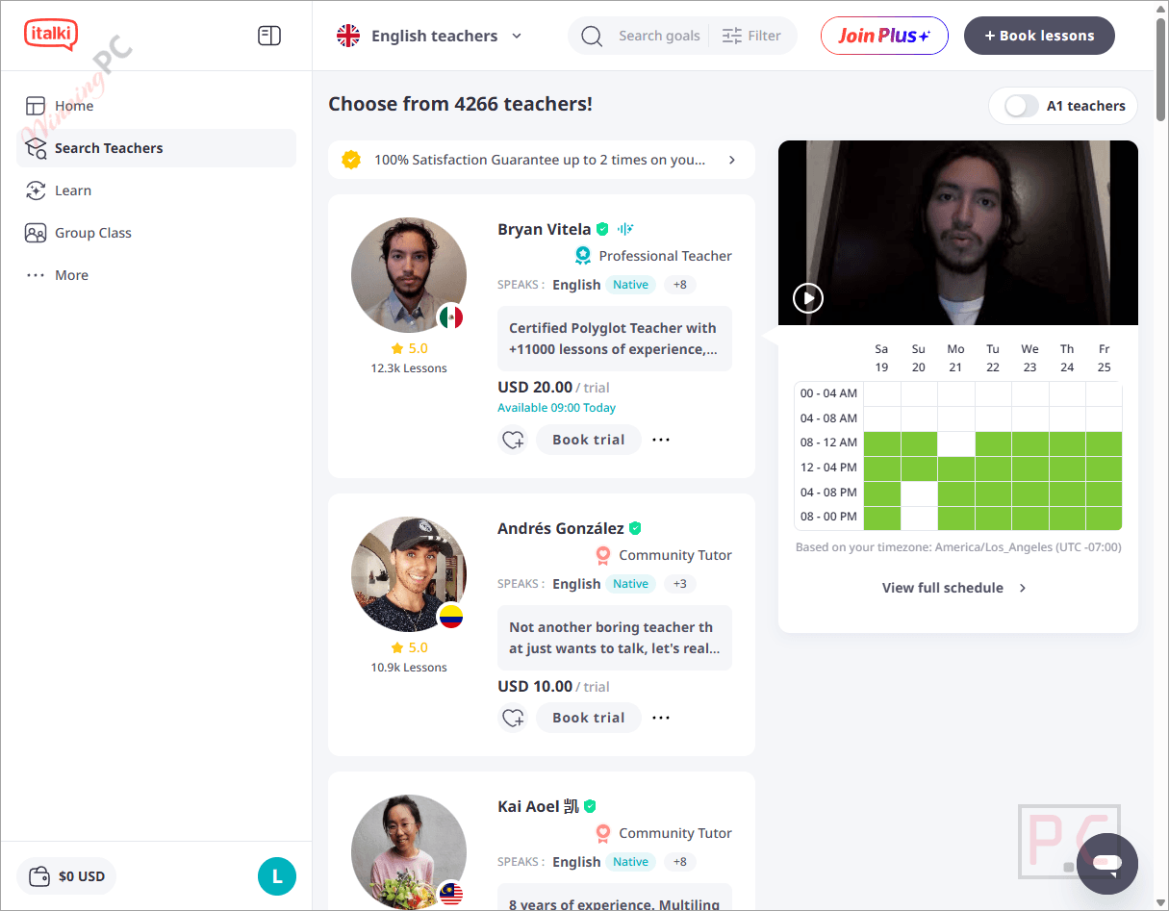Click Andrés González's 5.0 rating star
This screenshot has height=911, width=1169.
click(397, 647)
